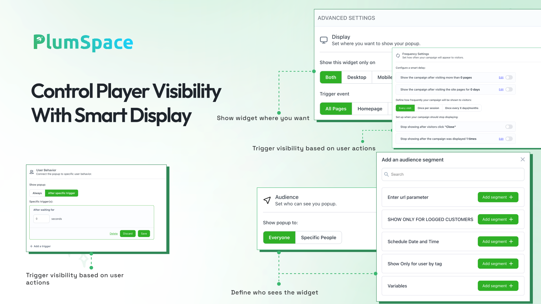Screen dimensions: 541x304
Task: Add segment for Schedule Date and Time
Action: point(498,242)
